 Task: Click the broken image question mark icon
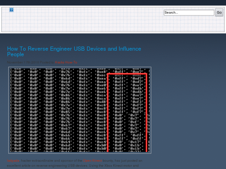(x=12, y=10)
